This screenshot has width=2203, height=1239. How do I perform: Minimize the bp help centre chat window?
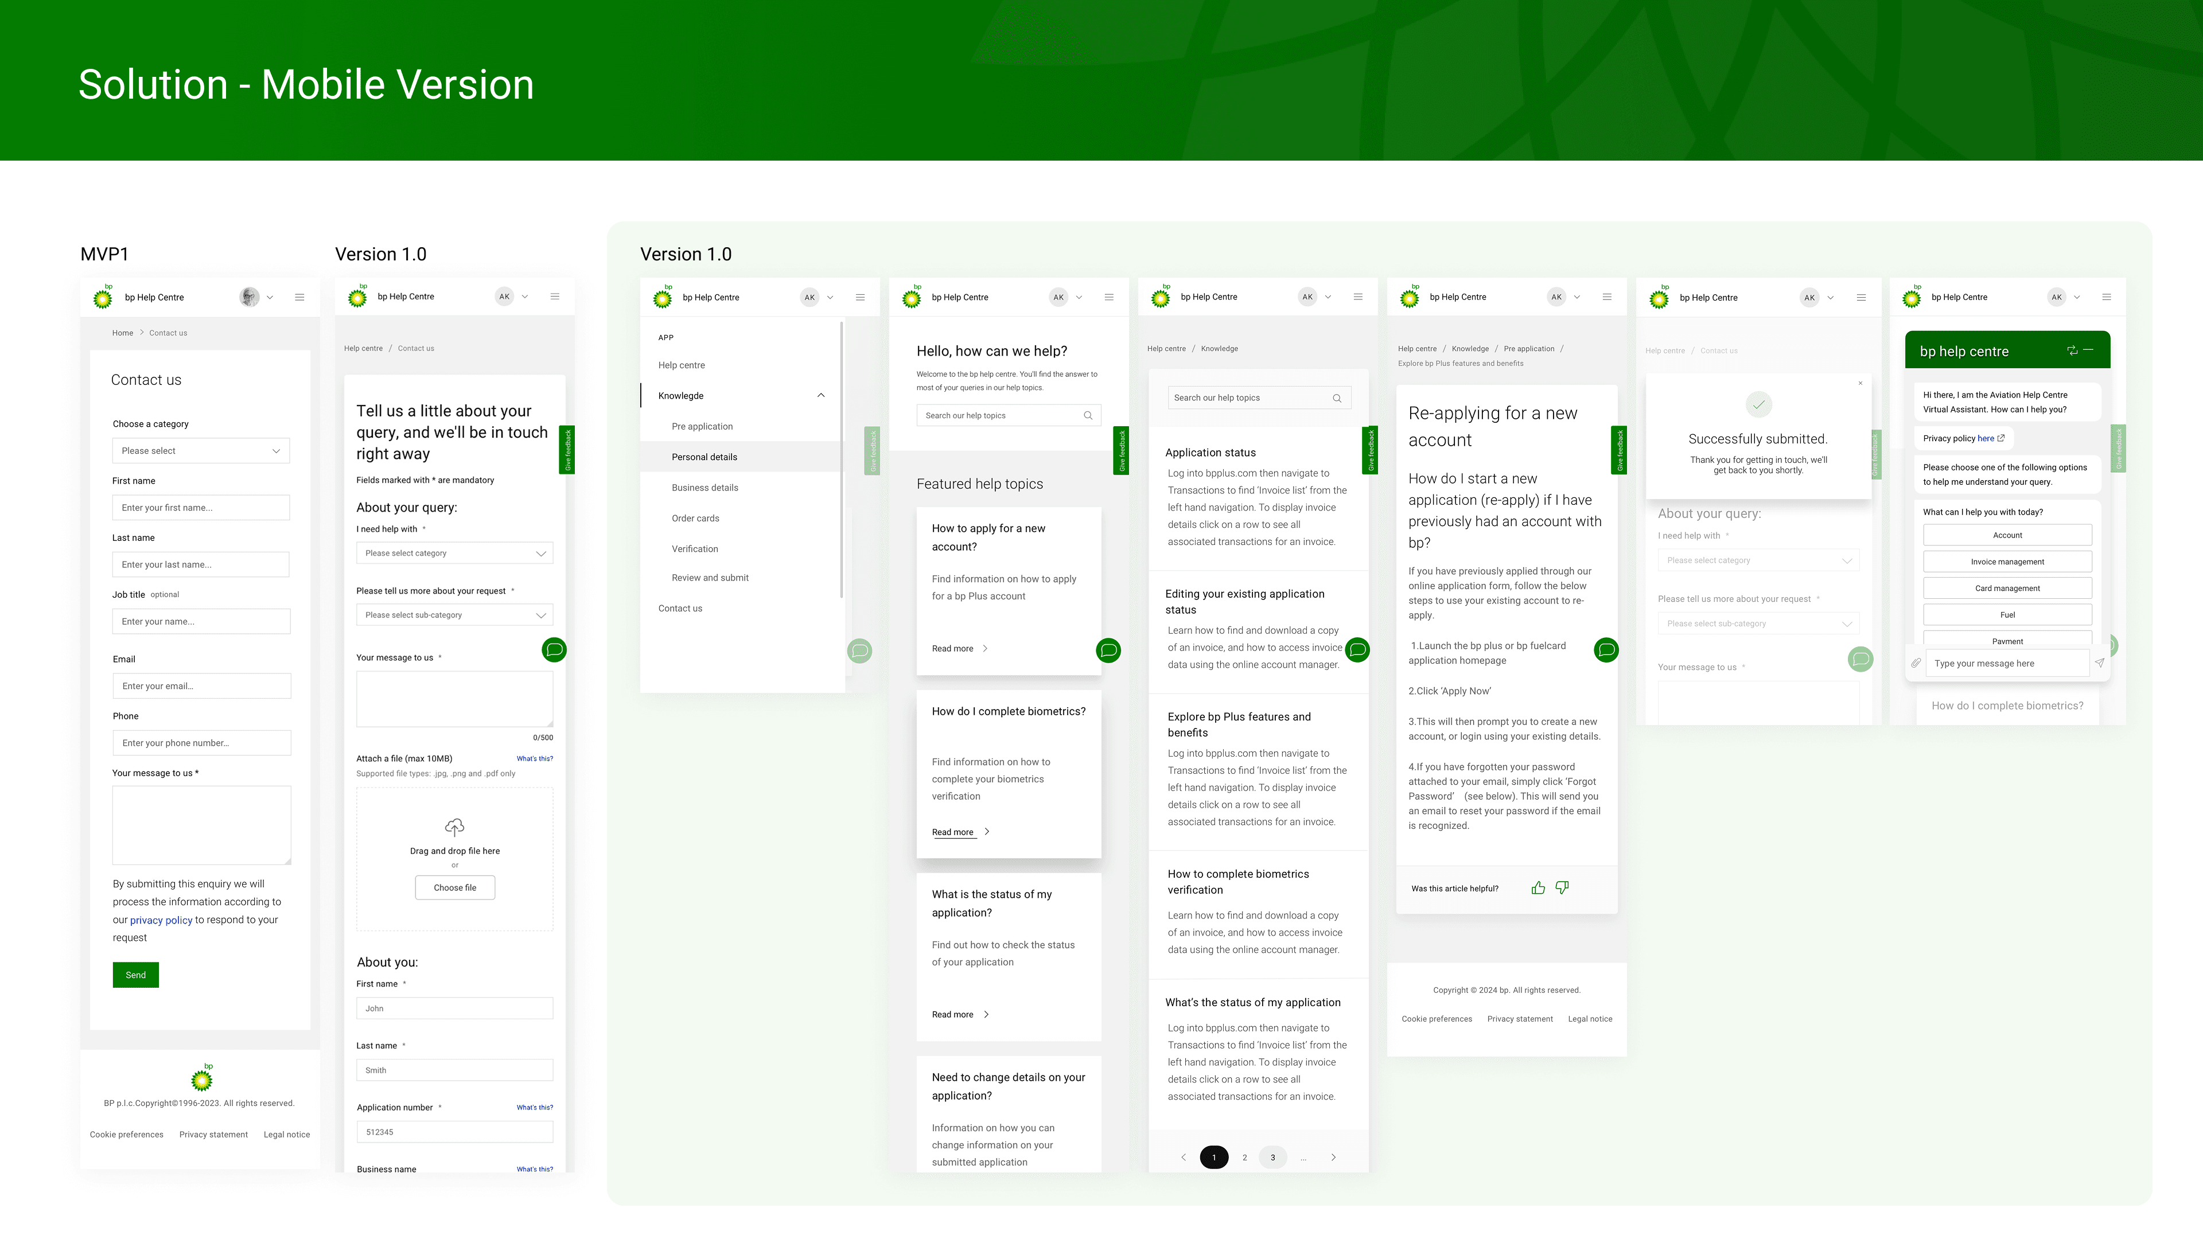click(x=2088, y=350)
